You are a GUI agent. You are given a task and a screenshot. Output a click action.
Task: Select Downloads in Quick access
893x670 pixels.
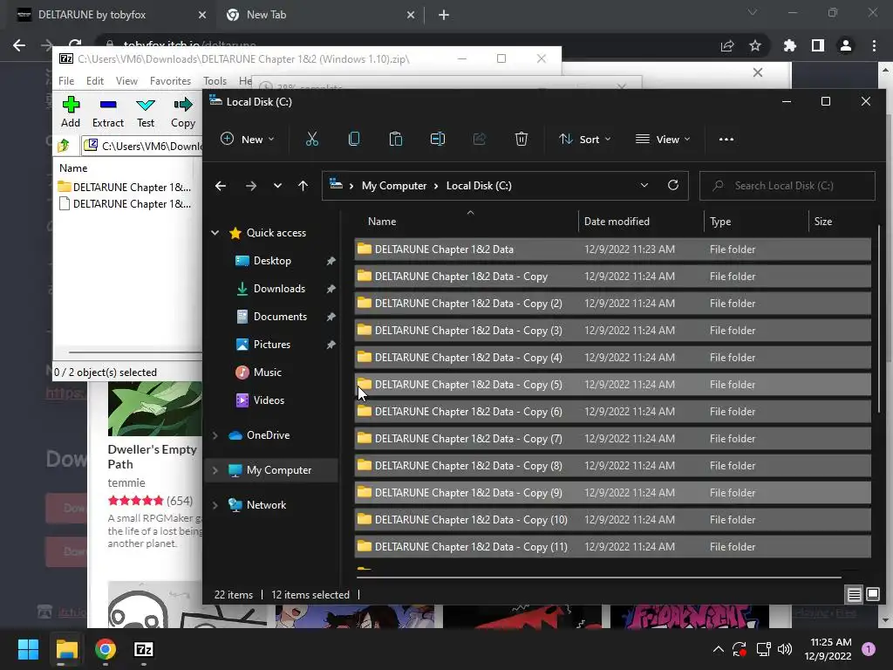pos(279,289)
